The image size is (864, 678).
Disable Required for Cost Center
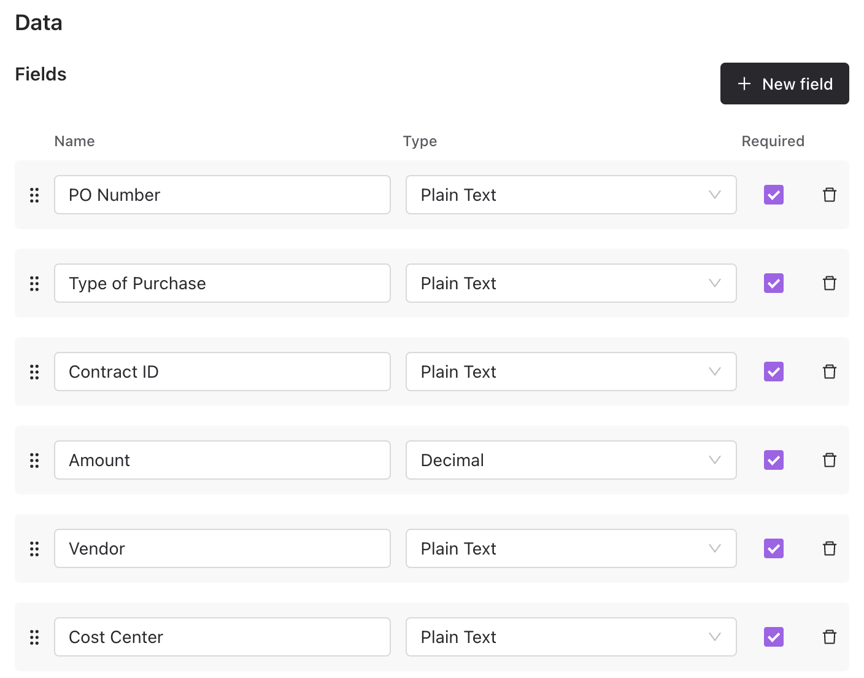point(773,637)
